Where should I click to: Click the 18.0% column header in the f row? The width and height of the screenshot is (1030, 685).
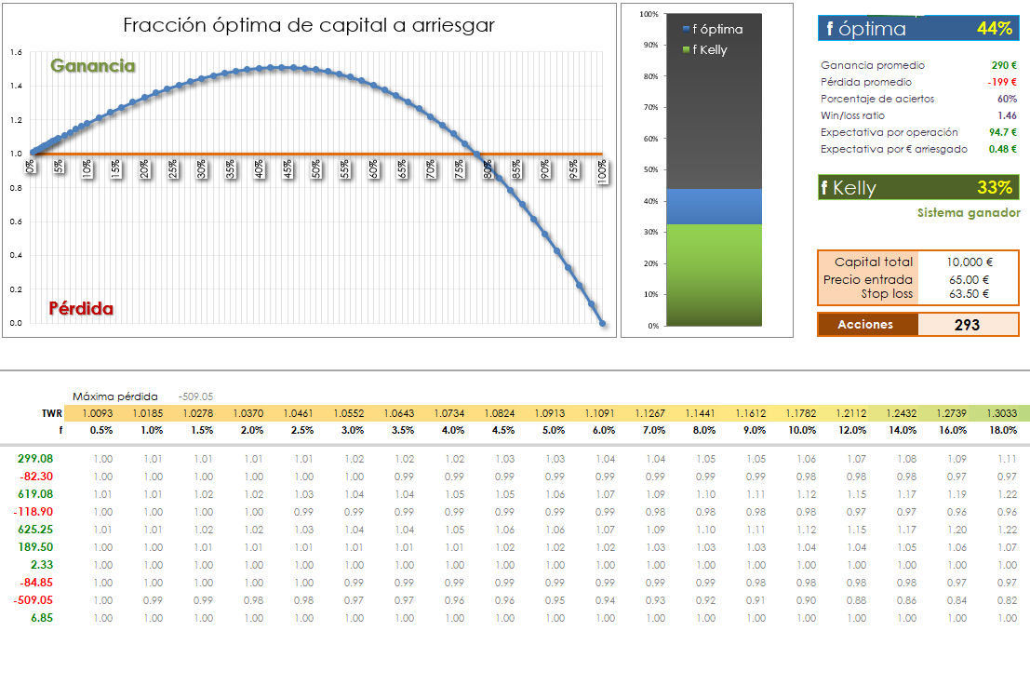[1005, 431]
